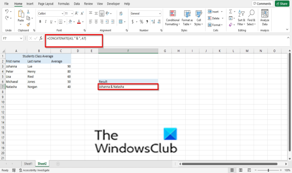Switch to the Insert tab
The height and width of the screenshot is (173, 292).
30,4
